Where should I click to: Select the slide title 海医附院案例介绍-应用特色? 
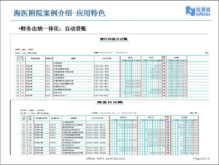click(x=59, y=13)
